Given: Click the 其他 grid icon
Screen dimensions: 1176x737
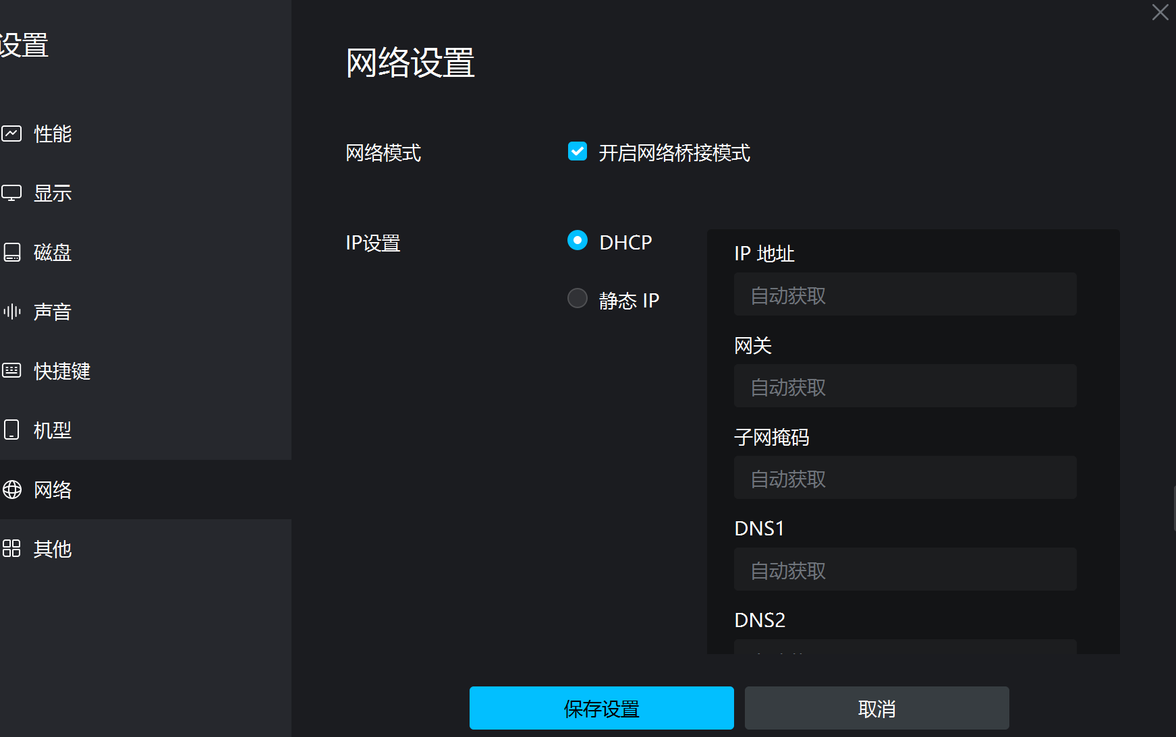Looking at the screenshot, I should [11, 548].
